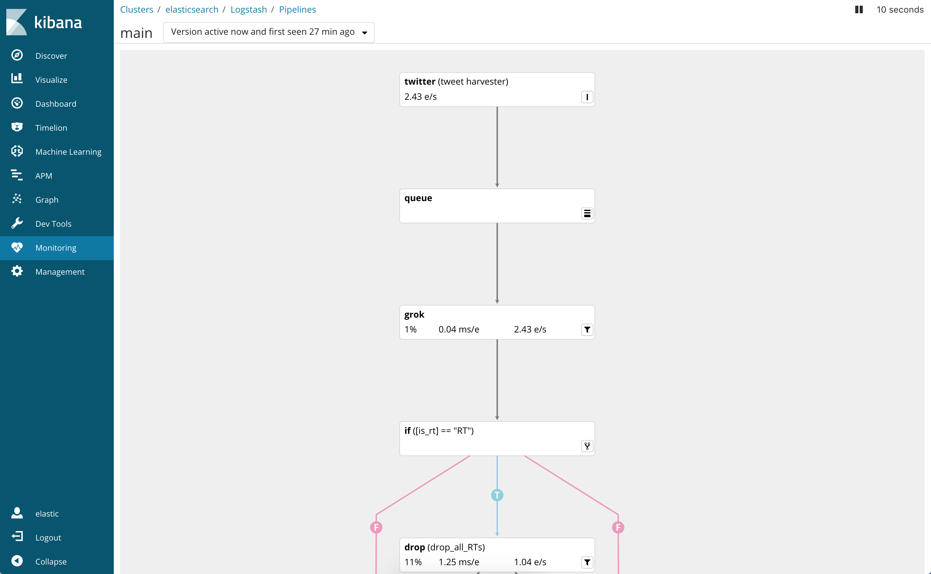Viewport: 931px width, 574px height.
Task: Open the pipeline version dropdown
Action: [269, 32]
